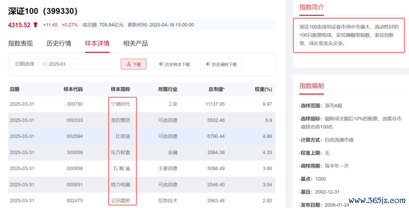Select the 比亚迪 row sample name
This screenshot has height=208, width=409.
point(123,136)
